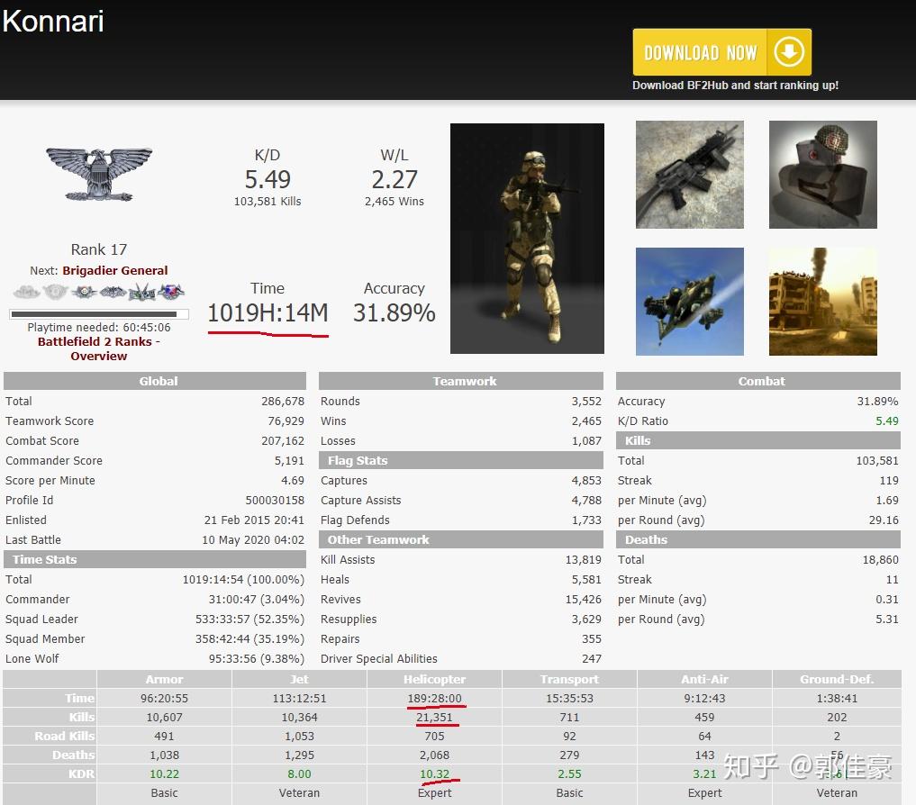Click the rank playtime progress bar

(99, 314)
